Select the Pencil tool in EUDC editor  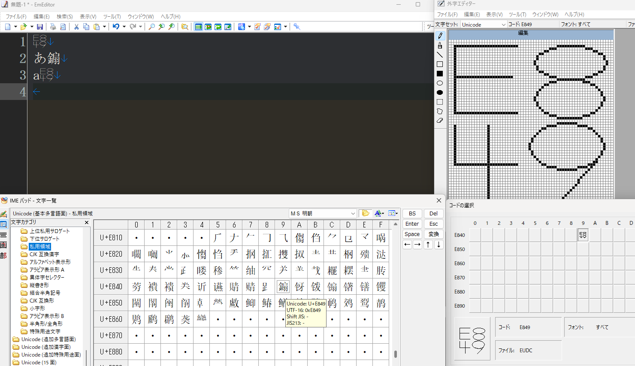[440, 36]
